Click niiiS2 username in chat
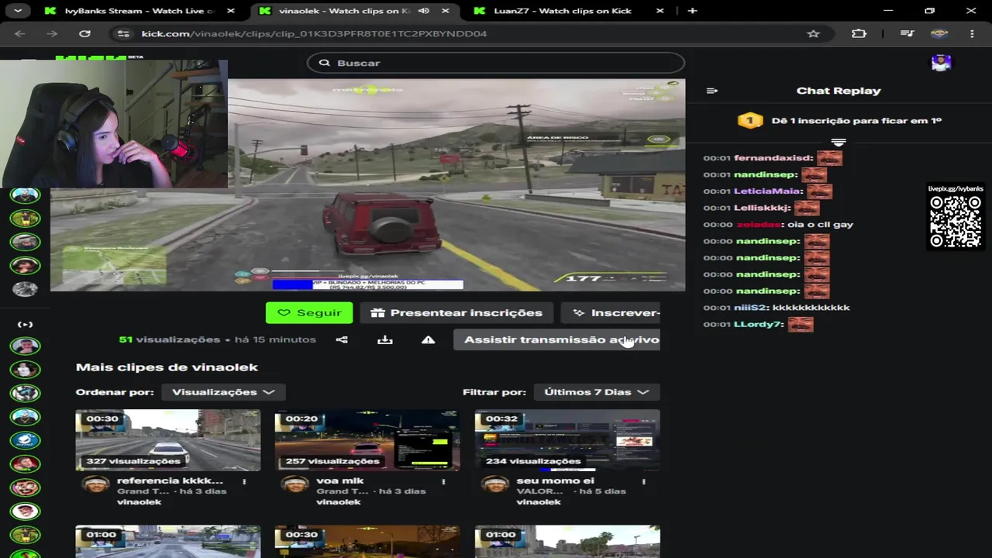The height and width of the screenshot is (558, 992). [750, 308]
